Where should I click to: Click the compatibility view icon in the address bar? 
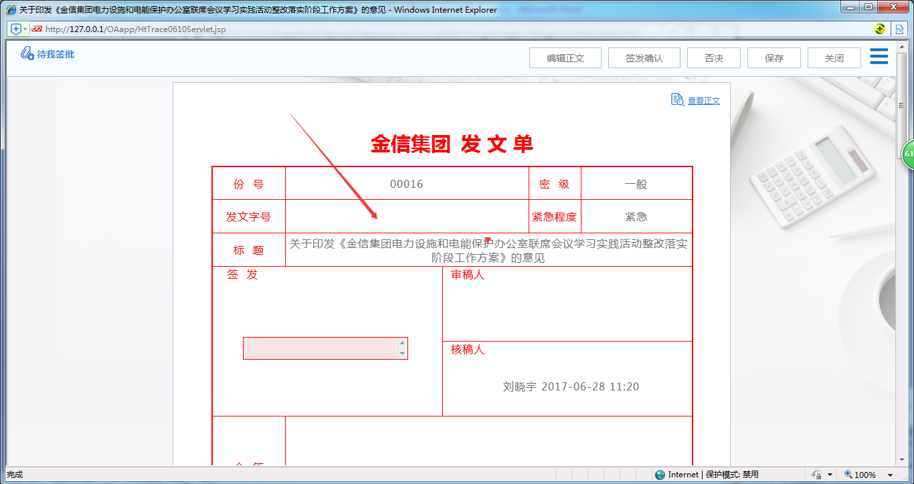[x=899, y=29]
